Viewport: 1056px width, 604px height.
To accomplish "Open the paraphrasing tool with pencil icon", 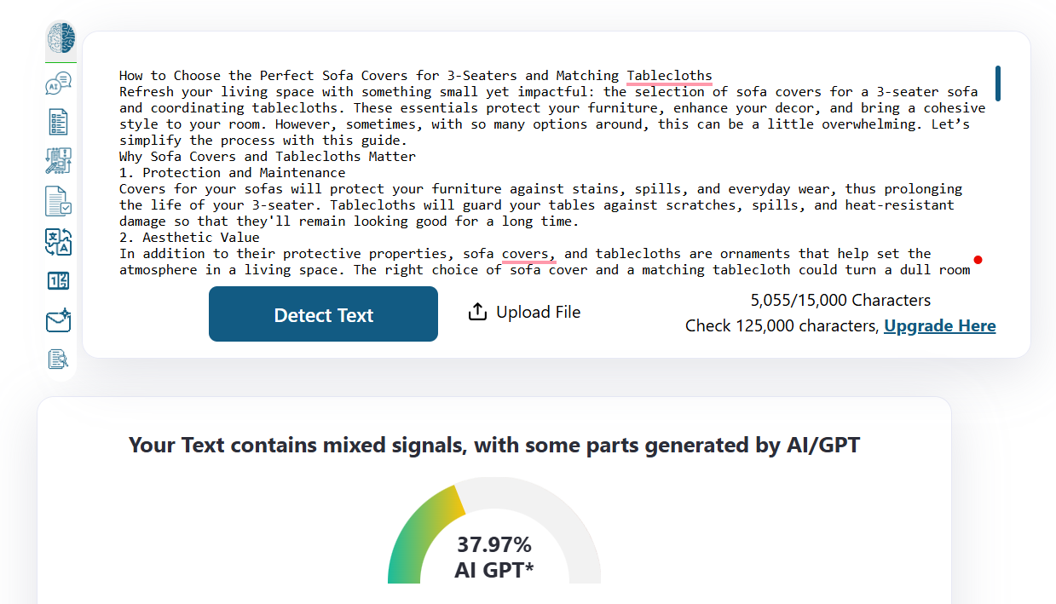I will [x=58, y=161].
